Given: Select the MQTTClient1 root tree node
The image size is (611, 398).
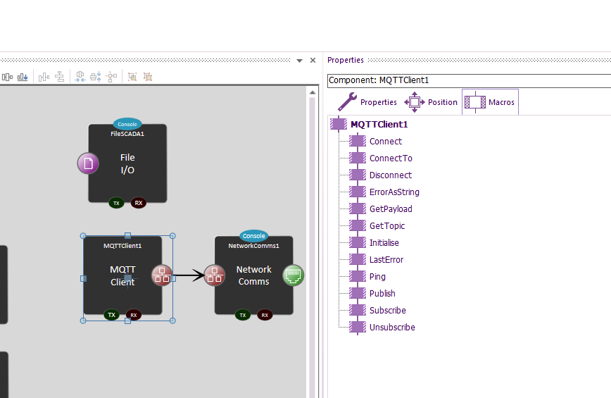Looking at the screenshot, I should (x=379, y=125).
